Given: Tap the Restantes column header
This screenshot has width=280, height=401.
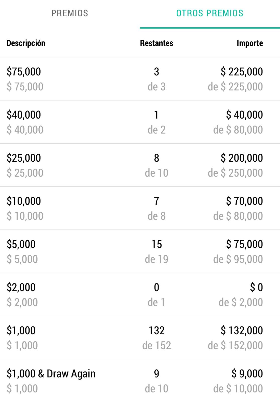Looking at the screenshot, I should [157, 43].
